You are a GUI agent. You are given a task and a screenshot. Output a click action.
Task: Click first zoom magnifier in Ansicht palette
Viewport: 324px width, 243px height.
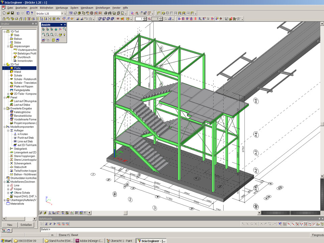(x=44, y=35)
